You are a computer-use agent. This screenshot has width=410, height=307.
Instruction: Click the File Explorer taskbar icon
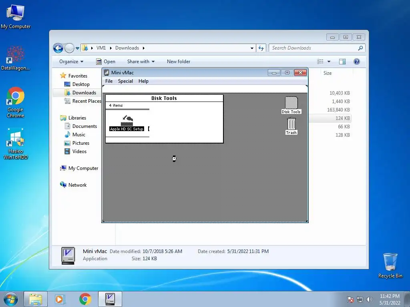(x=36, y=299)
